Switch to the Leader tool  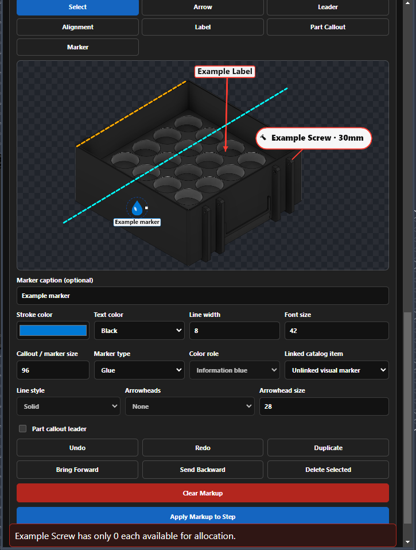click(328, 7)
